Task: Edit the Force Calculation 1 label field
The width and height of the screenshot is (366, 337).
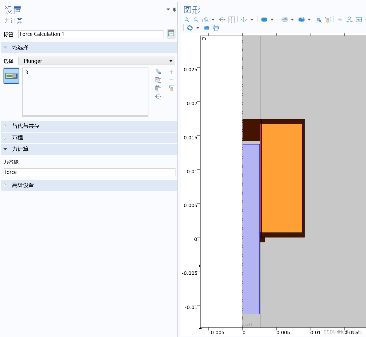Action: tap(91, 34)
